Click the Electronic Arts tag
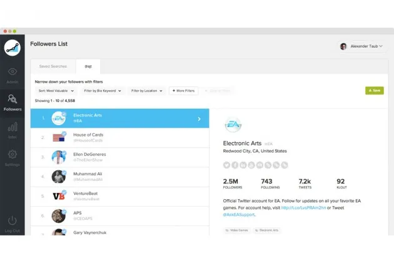 click(267, 230)
